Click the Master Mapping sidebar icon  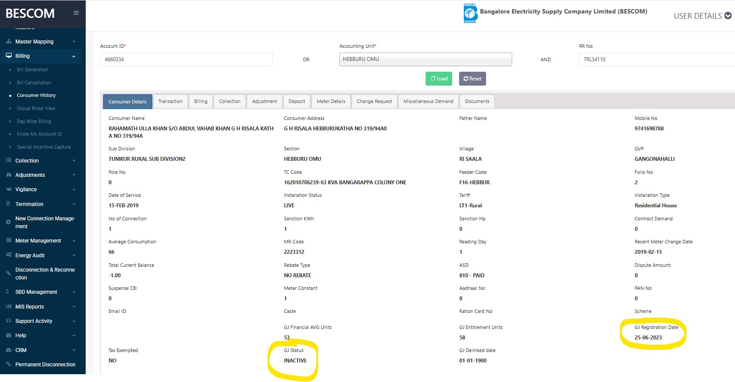pyautogui.click(x=9, y=42)
